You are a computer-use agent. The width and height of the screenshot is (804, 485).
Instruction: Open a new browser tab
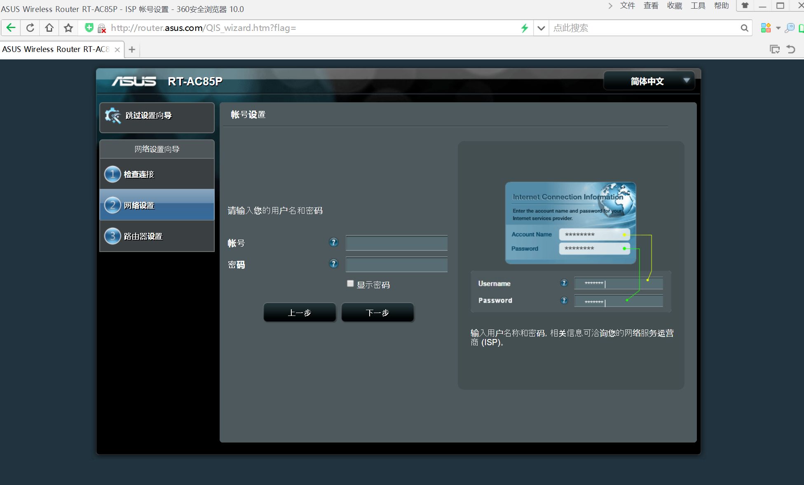click(x=132, y=49)
